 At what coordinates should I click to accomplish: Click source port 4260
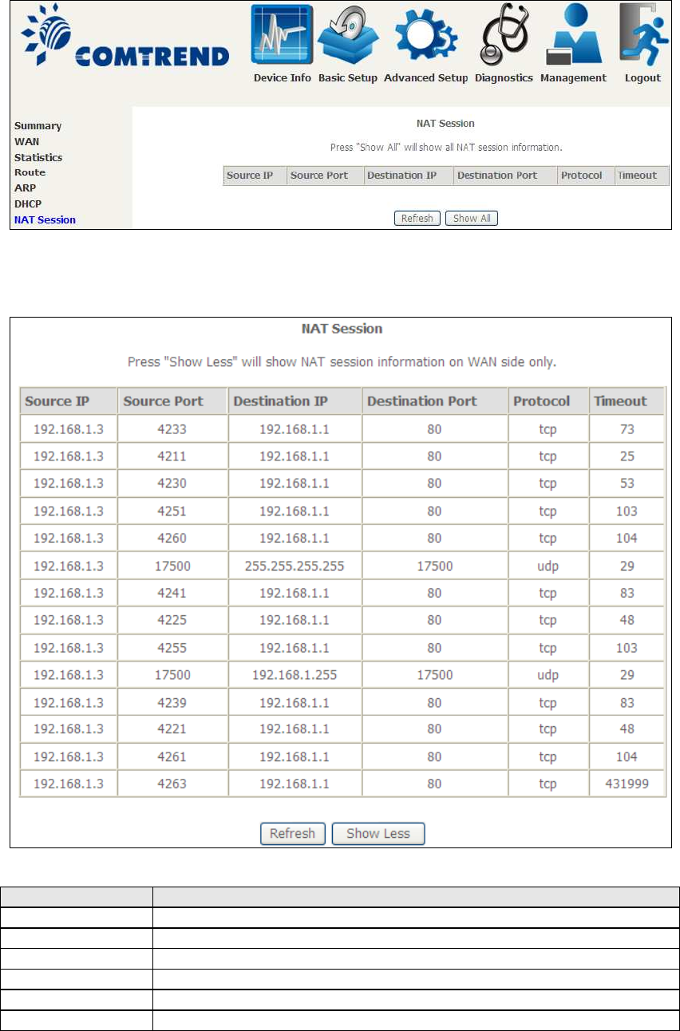pos(172,539)
